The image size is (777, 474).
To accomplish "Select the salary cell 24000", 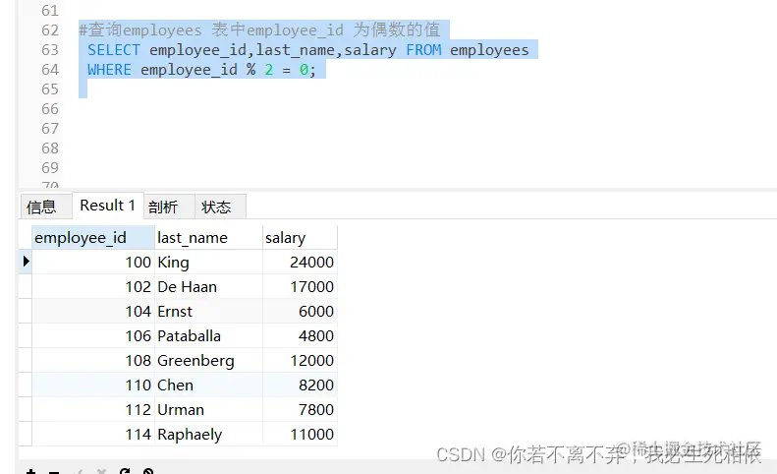I will (300, 262).
